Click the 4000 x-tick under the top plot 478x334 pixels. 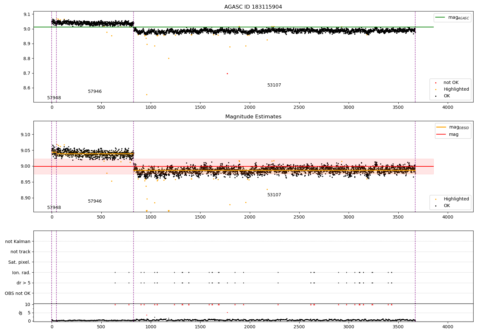point(448,108)
